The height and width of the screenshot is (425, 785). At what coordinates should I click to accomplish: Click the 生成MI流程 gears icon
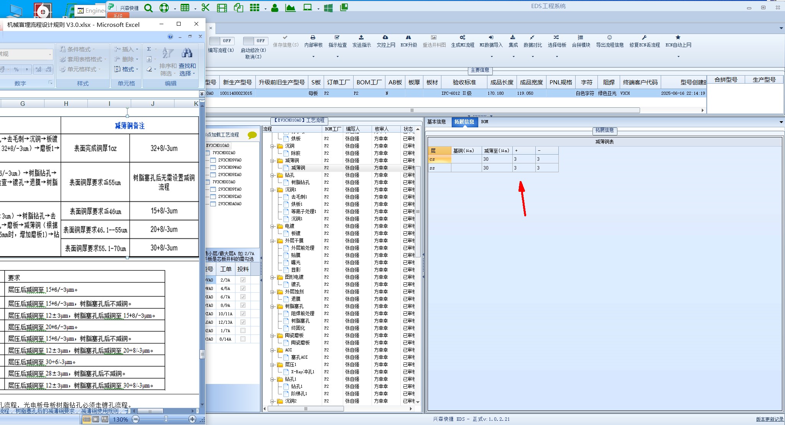(x=462, y=38)
